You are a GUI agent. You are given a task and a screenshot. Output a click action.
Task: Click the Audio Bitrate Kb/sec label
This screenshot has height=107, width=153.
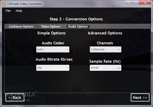coord(54,59)
